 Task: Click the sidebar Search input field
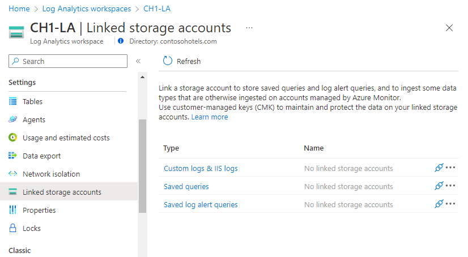point(68,61)
